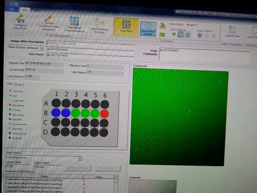
Task: Switch to the iDev ribbon tab
Action: coord(25,10)
